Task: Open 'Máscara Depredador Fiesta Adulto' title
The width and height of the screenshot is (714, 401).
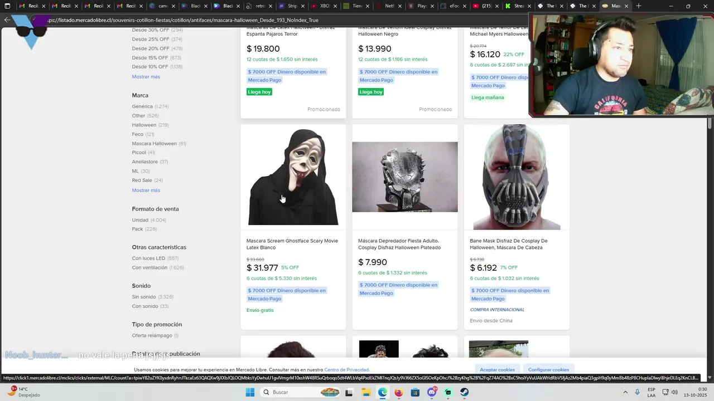Action: [399, 244]
